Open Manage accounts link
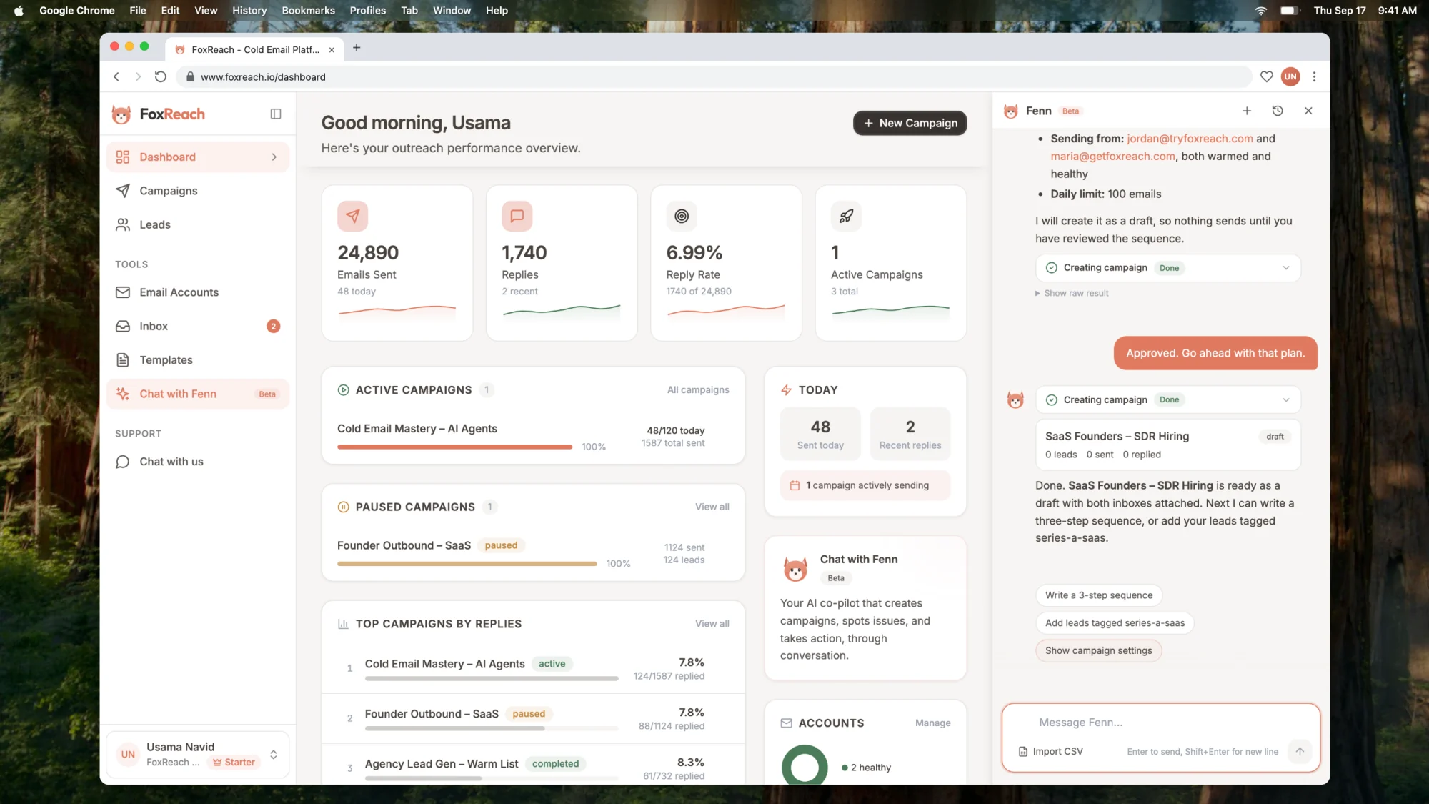 pos(932,723)
